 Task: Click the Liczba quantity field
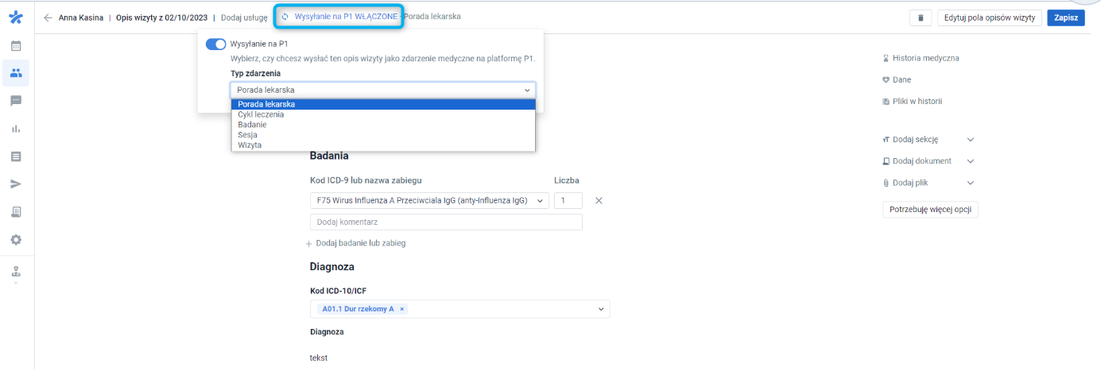(568, 201)
